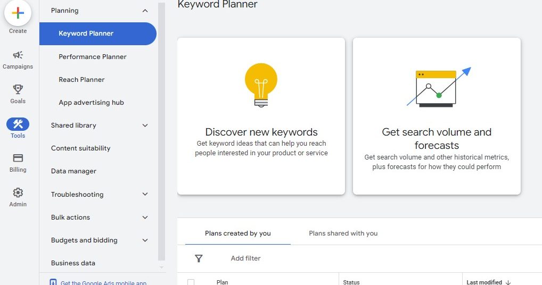
Task: Open Goals via the trophy icon
Action: tap(18, 89)
